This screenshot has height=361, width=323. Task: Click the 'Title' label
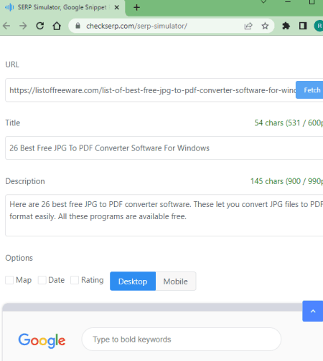pos(13,122)
